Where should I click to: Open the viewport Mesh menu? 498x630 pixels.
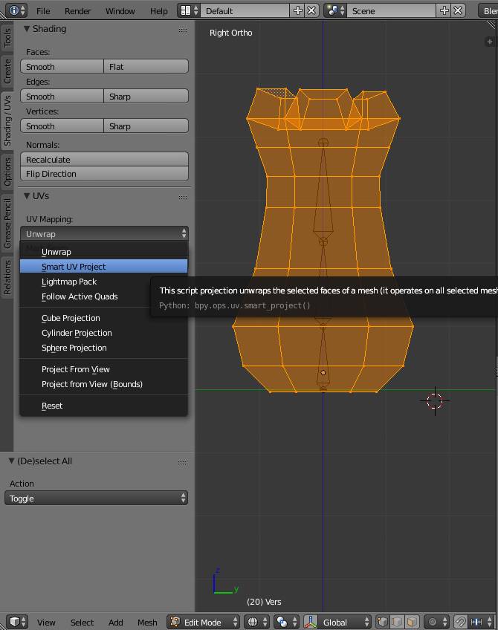coord(147,623)
